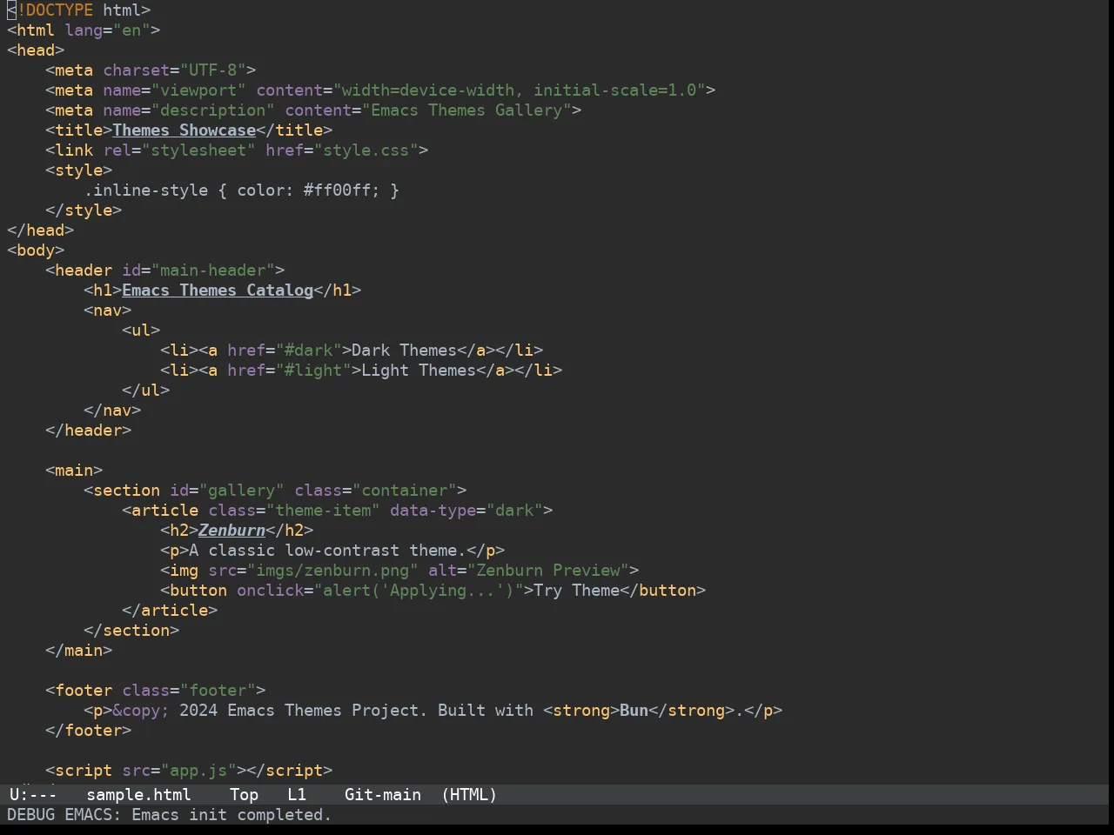Viewport: 1114px width, 835px height.
Task: Click the closing </main> tag
Action: pyautogui.click(x=78, y=651)
